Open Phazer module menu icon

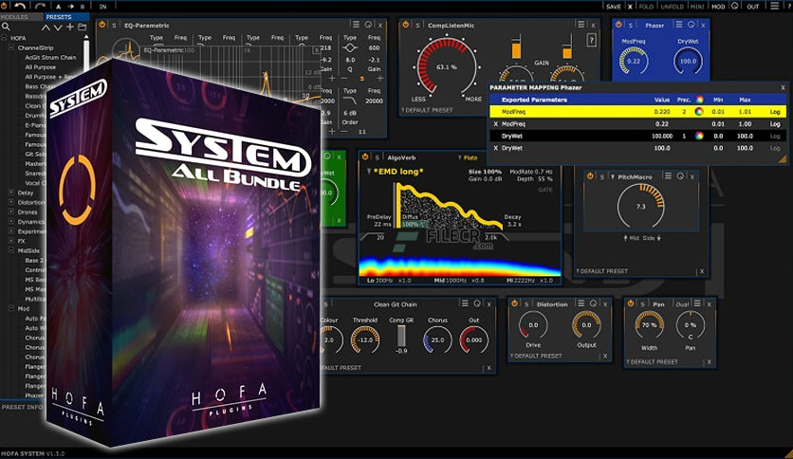point(679,25)
